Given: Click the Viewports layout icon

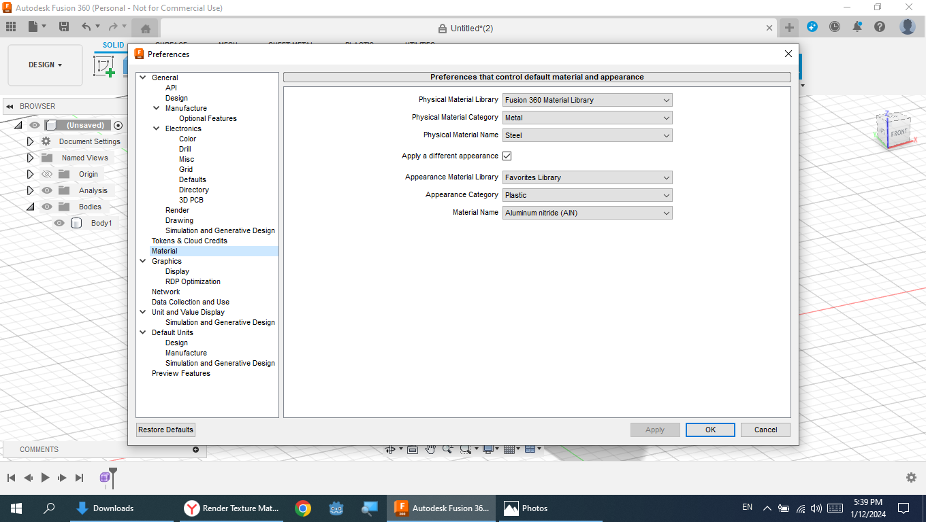Looking at the screenshot, I should point(531,449).
